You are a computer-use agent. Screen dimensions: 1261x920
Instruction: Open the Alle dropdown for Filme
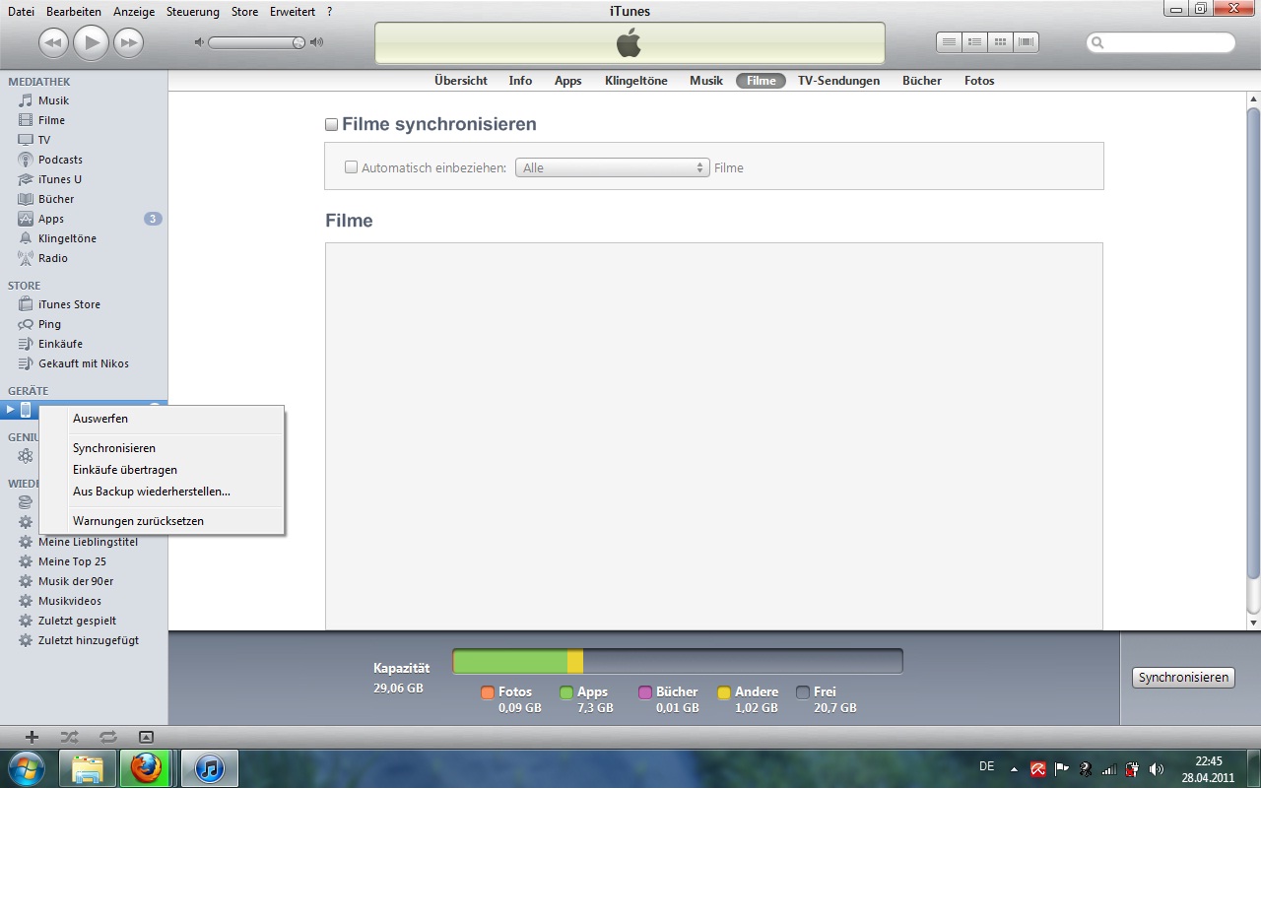click(612, 167)
